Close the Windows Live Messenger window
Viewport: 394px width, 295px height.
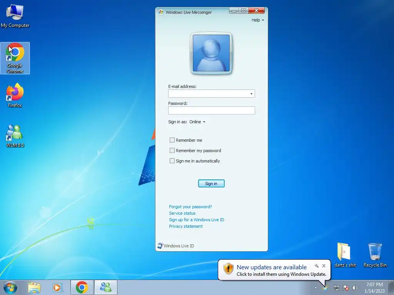[x=256, y=10]
